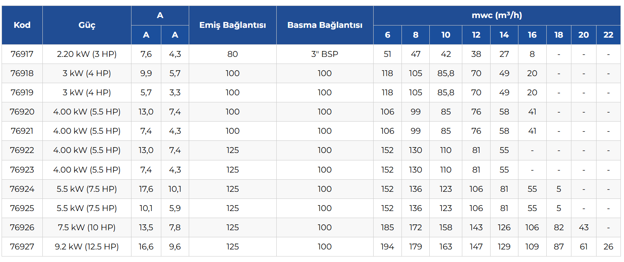Screen dimensions: 624x262
Task: Select the row code 76924
Action: pyautogui.click(x=22, y=189)
